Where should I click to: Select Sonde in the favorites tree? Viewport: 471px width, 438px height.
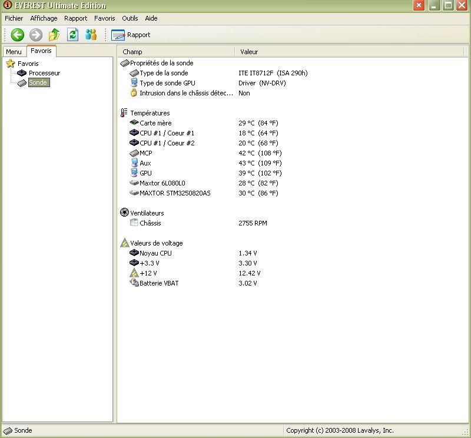tap(38, 83)
